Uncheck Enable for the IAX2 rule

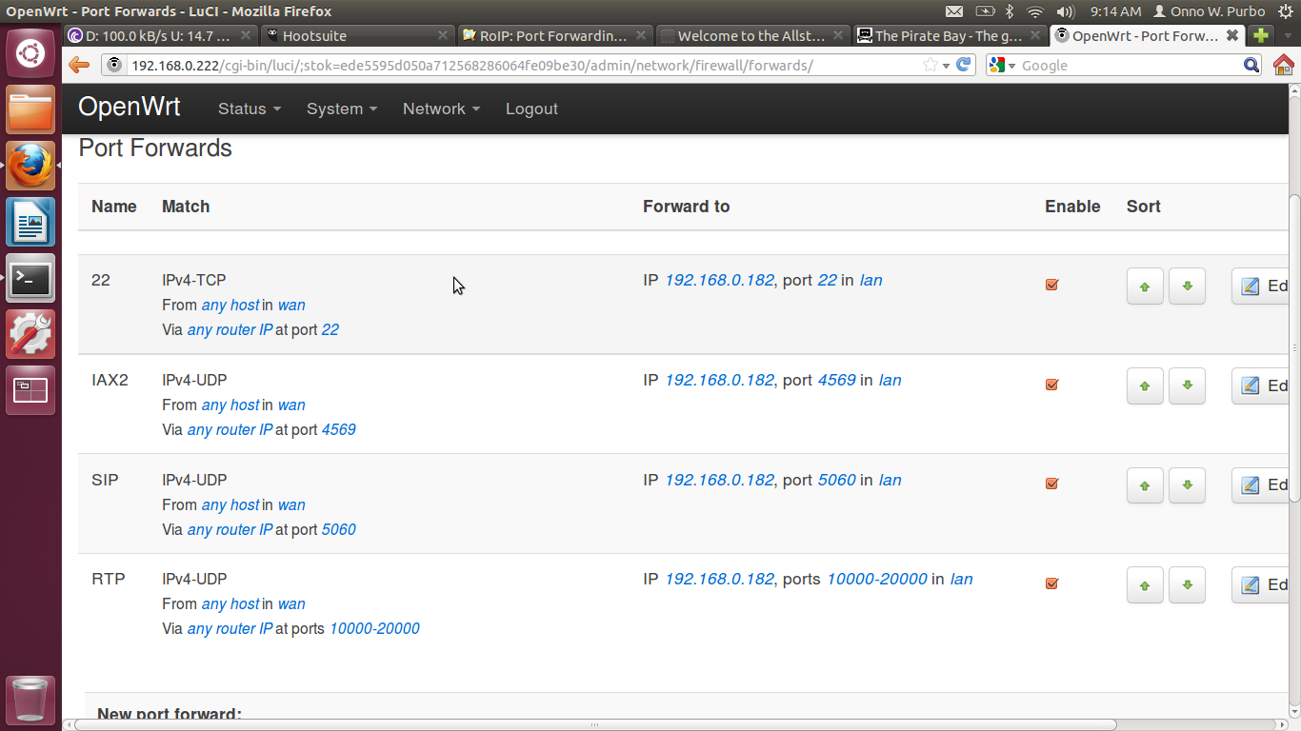tap(1052, 385)
